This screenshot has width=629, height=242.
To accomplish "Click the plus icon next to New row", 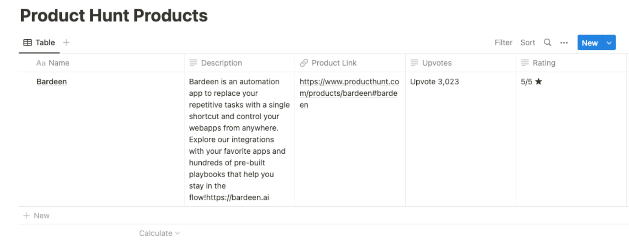I will pyautogui.click(x=26, y=215).
